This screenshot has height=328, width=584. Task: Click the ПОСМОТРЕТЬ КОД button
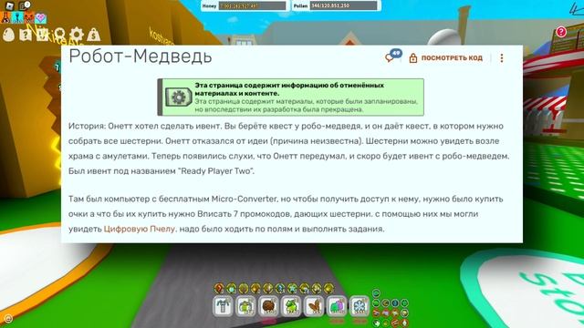(x=446, y=58)
